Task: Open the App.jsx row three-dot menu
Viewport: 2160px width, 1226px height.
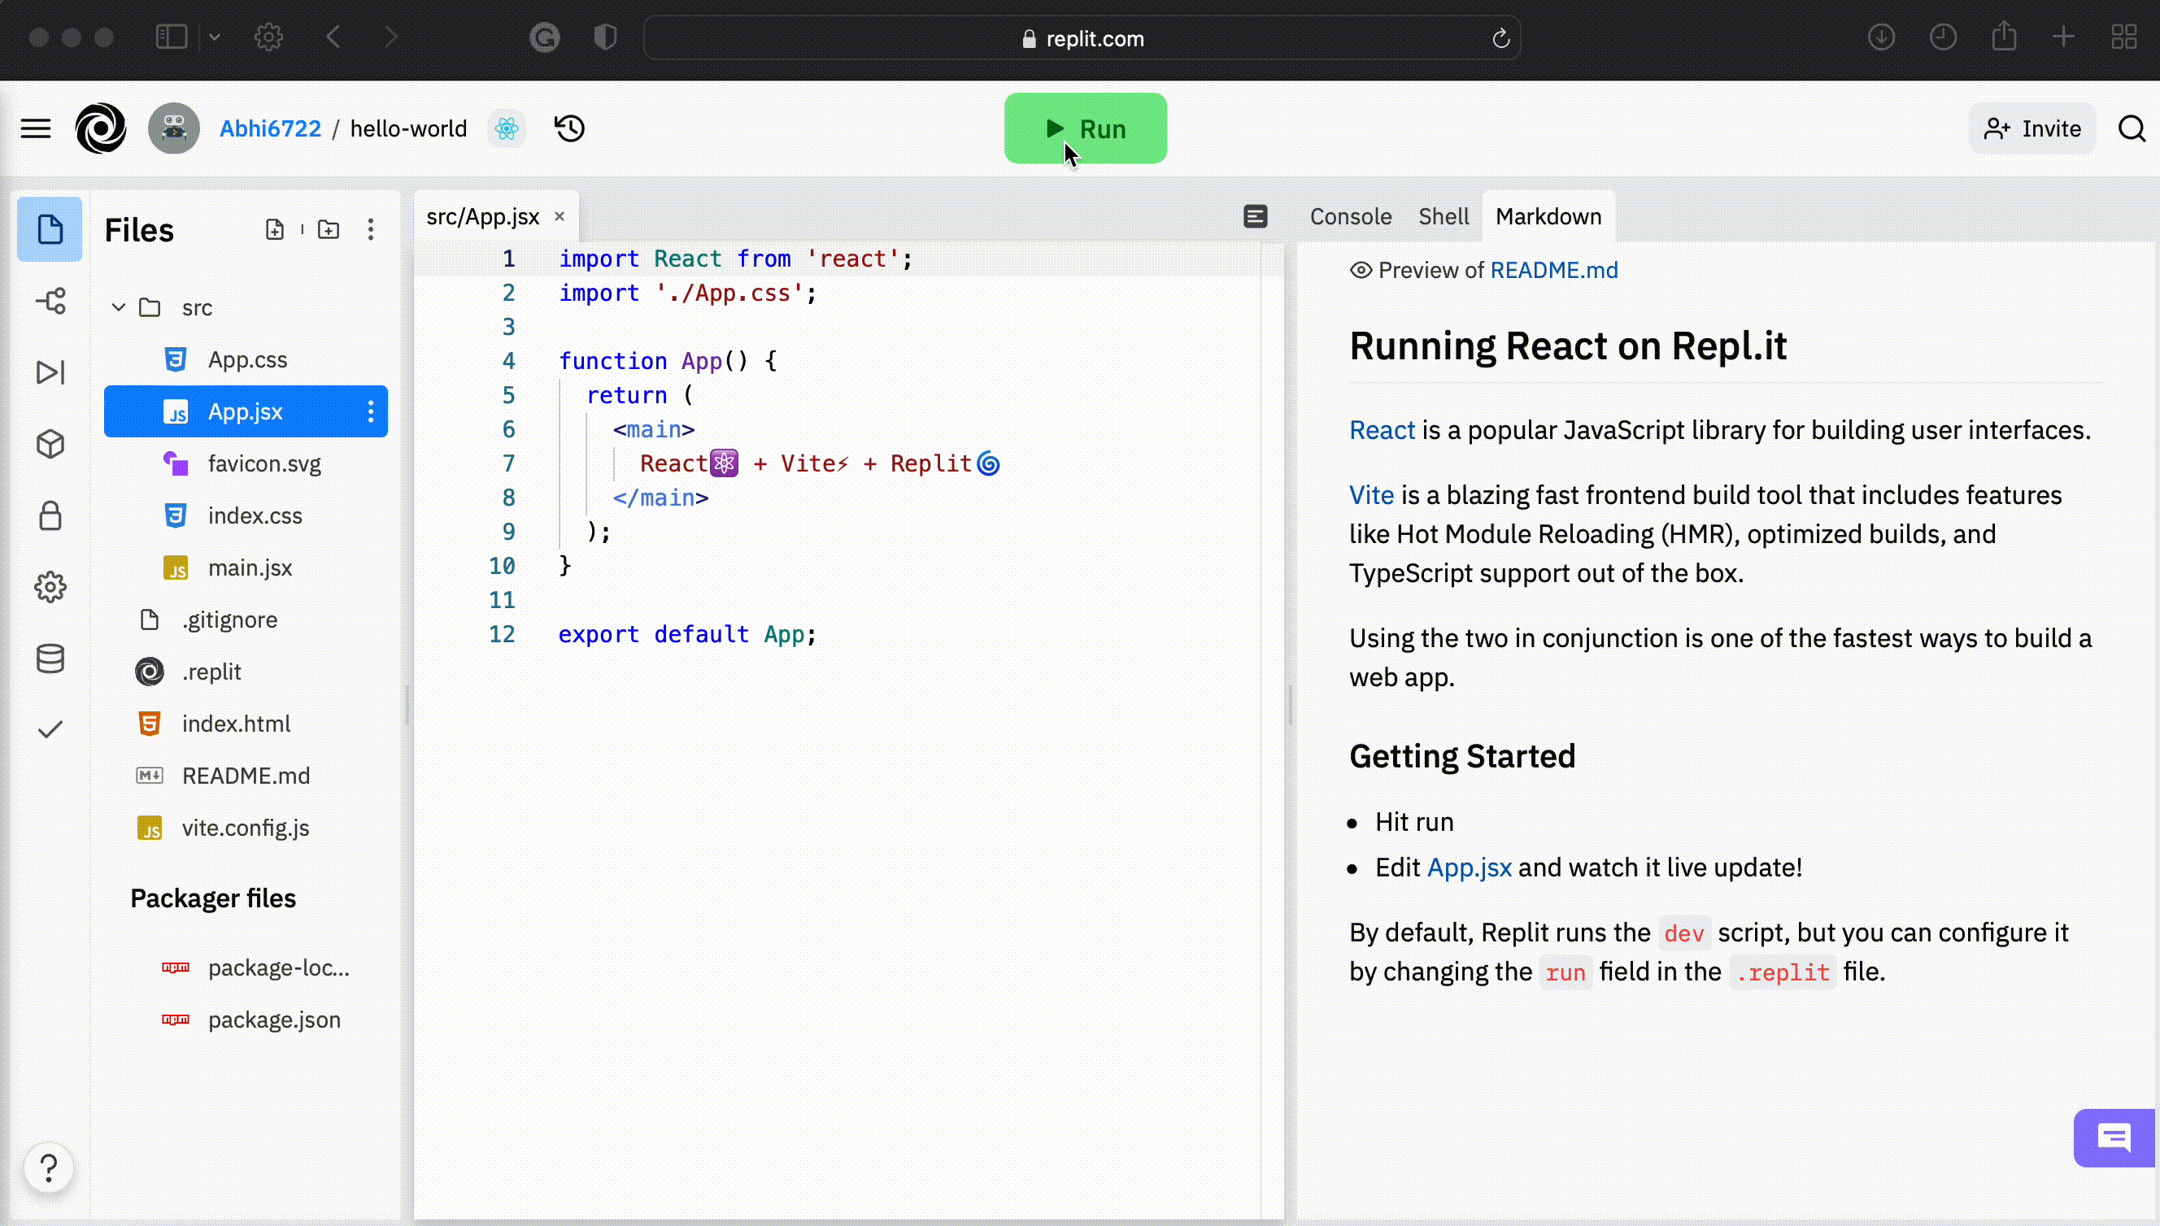Action: 371,411
